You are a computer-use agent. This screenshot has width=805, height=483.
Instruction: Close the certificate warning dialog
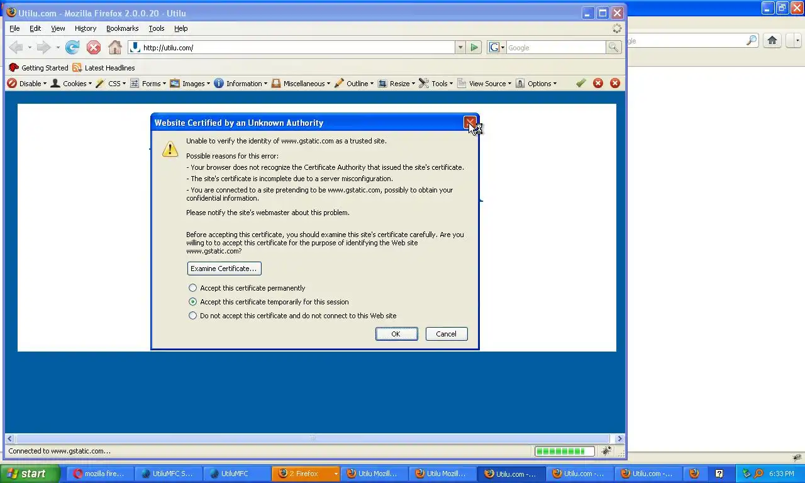click(470, 123)
